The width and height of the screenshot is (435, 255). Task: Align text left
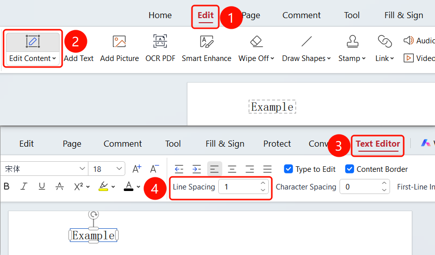(x=214, y=169)
